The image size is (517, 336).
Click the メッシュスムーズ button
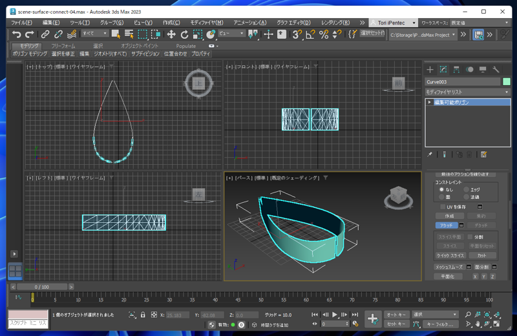[448, 267]
